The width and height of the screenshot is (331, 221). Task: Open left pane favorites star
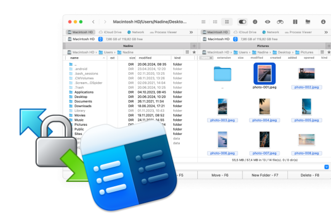(x=194, y=52)
